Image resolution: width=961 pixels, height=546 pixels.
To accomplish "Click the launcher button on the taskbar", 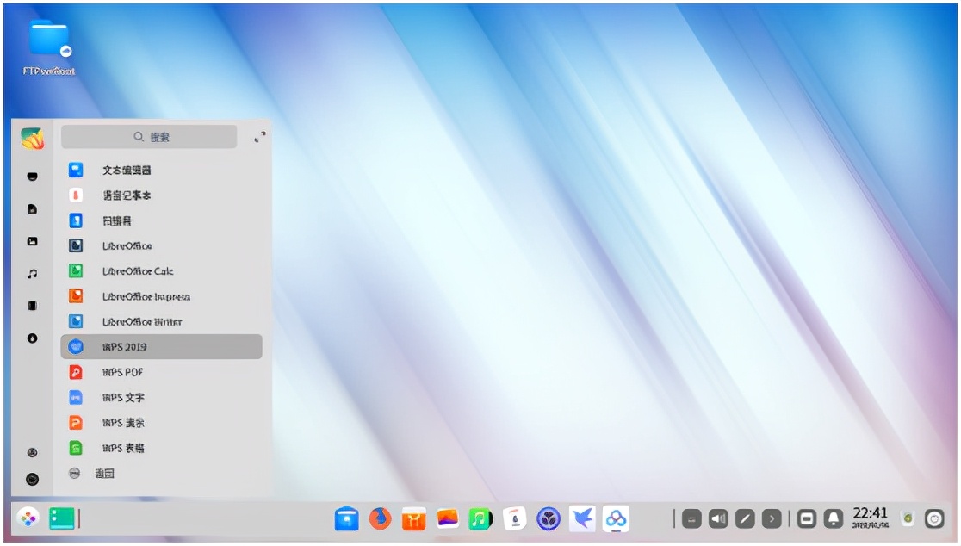I will coord(28,518).
